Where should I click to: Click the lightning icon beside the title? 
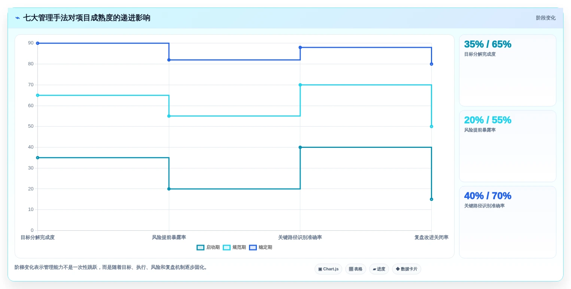coord(17,18)
